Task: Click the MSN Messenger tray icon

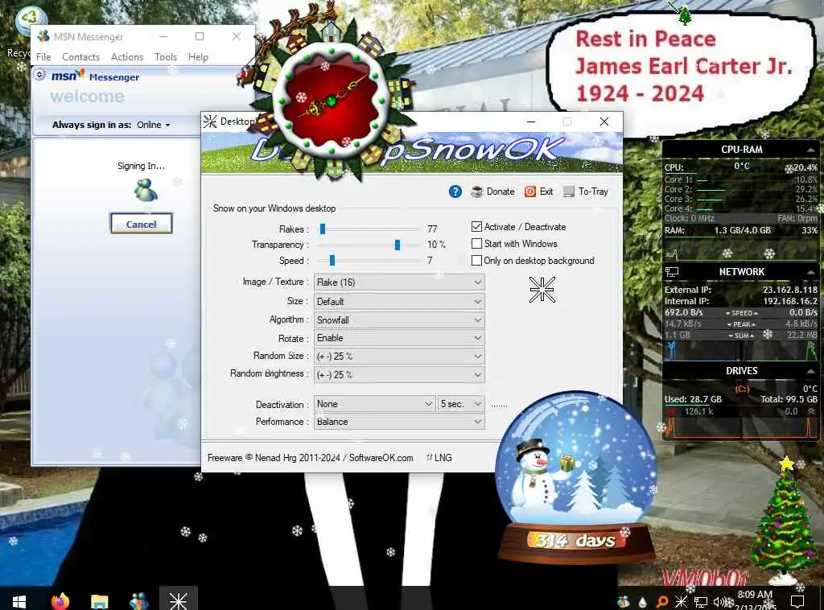Action: (624, 602)
